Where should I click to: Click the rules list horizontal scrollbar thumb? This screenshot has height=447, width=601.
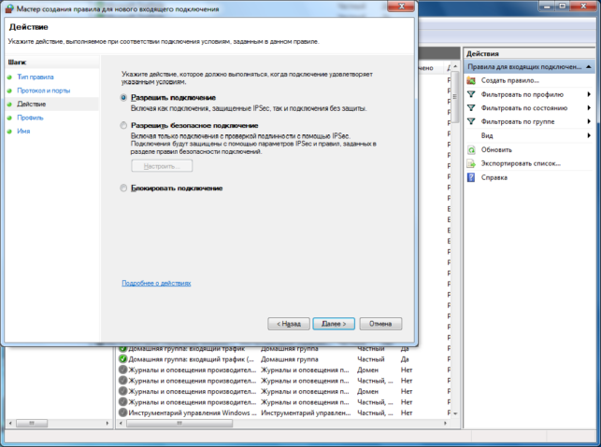pyautogui.click(x=179, y=424)
